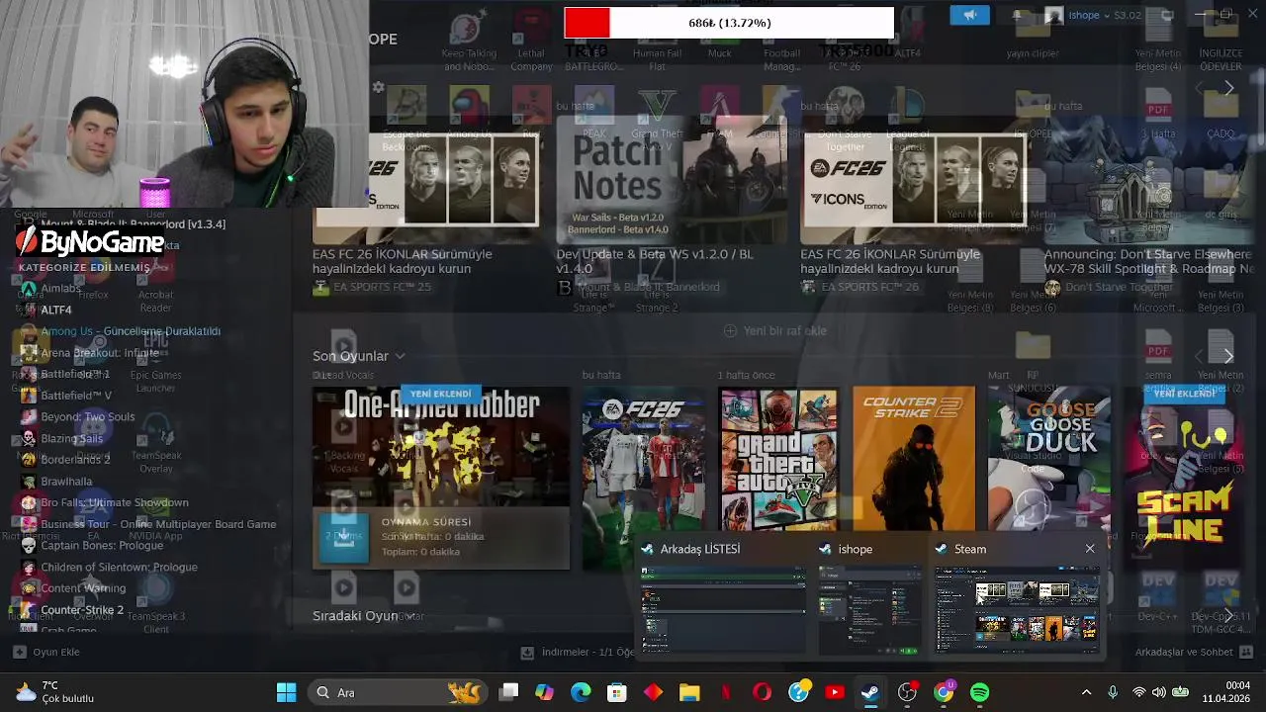Click the İndirmeler downloads icon in the bottom bar
This screenshot has height=712, width=1266.
pos(527,653)
